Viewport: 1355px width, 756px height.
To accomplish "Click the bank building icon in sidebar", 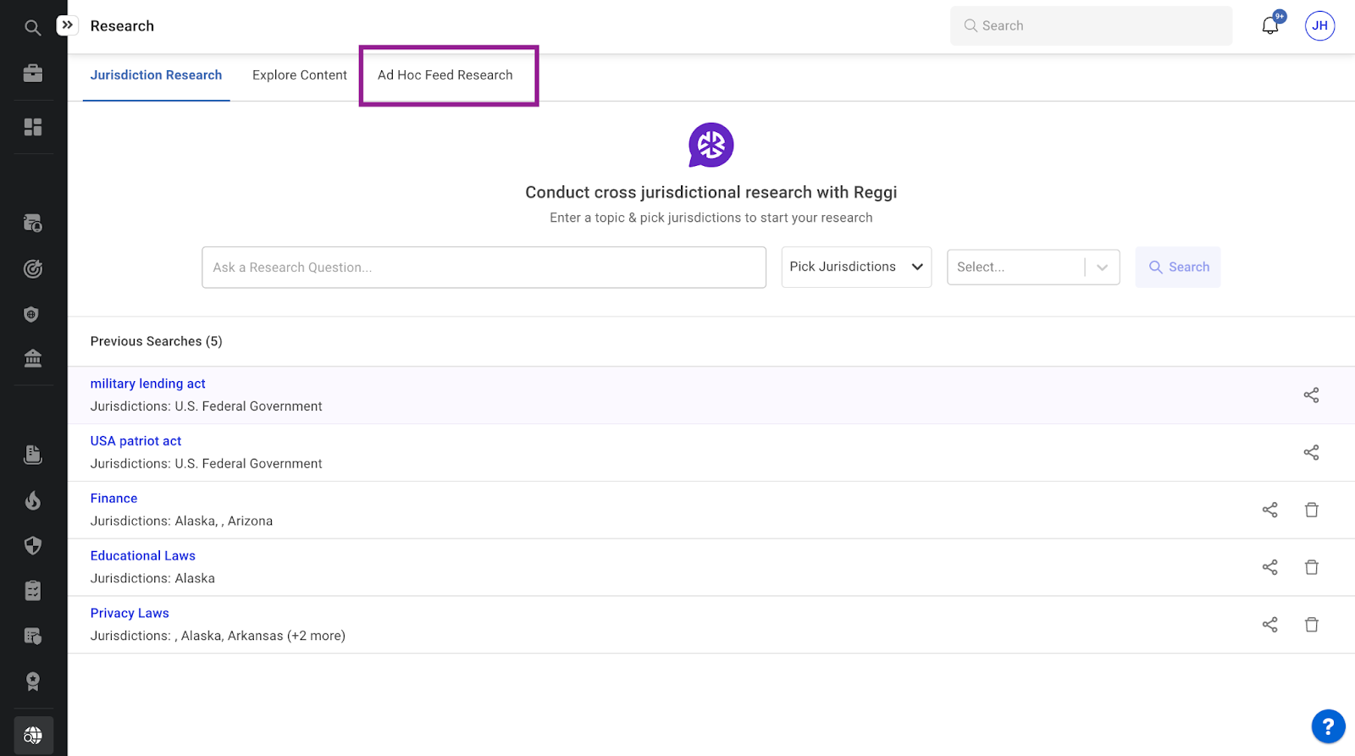I will point(33,359).
